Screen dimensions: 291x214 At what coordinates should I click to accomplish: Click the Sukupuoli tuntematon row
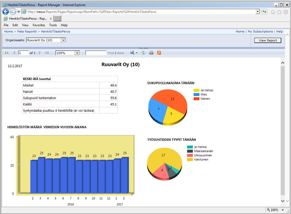tap(70, 98)
